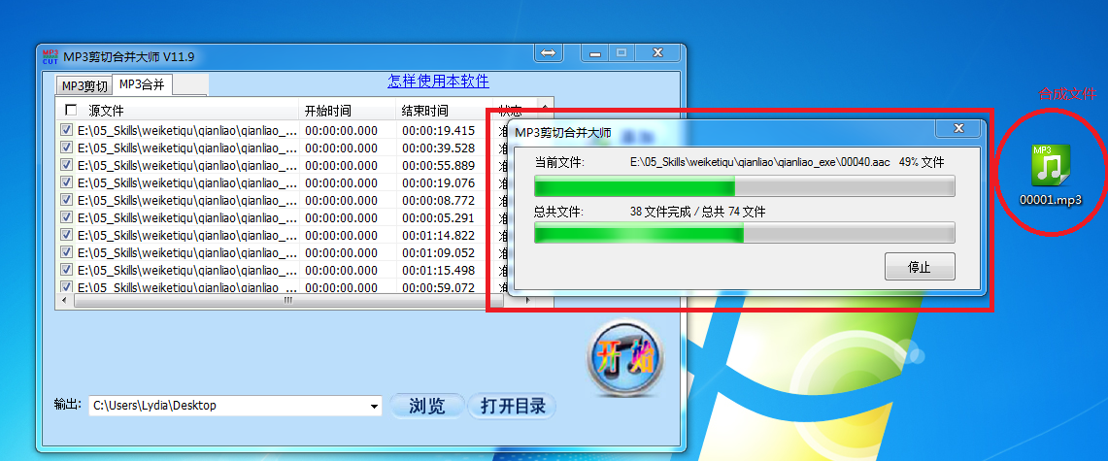
Task: Click the 00:01:09.052 end time cell
Action: (x=438, y=252)
